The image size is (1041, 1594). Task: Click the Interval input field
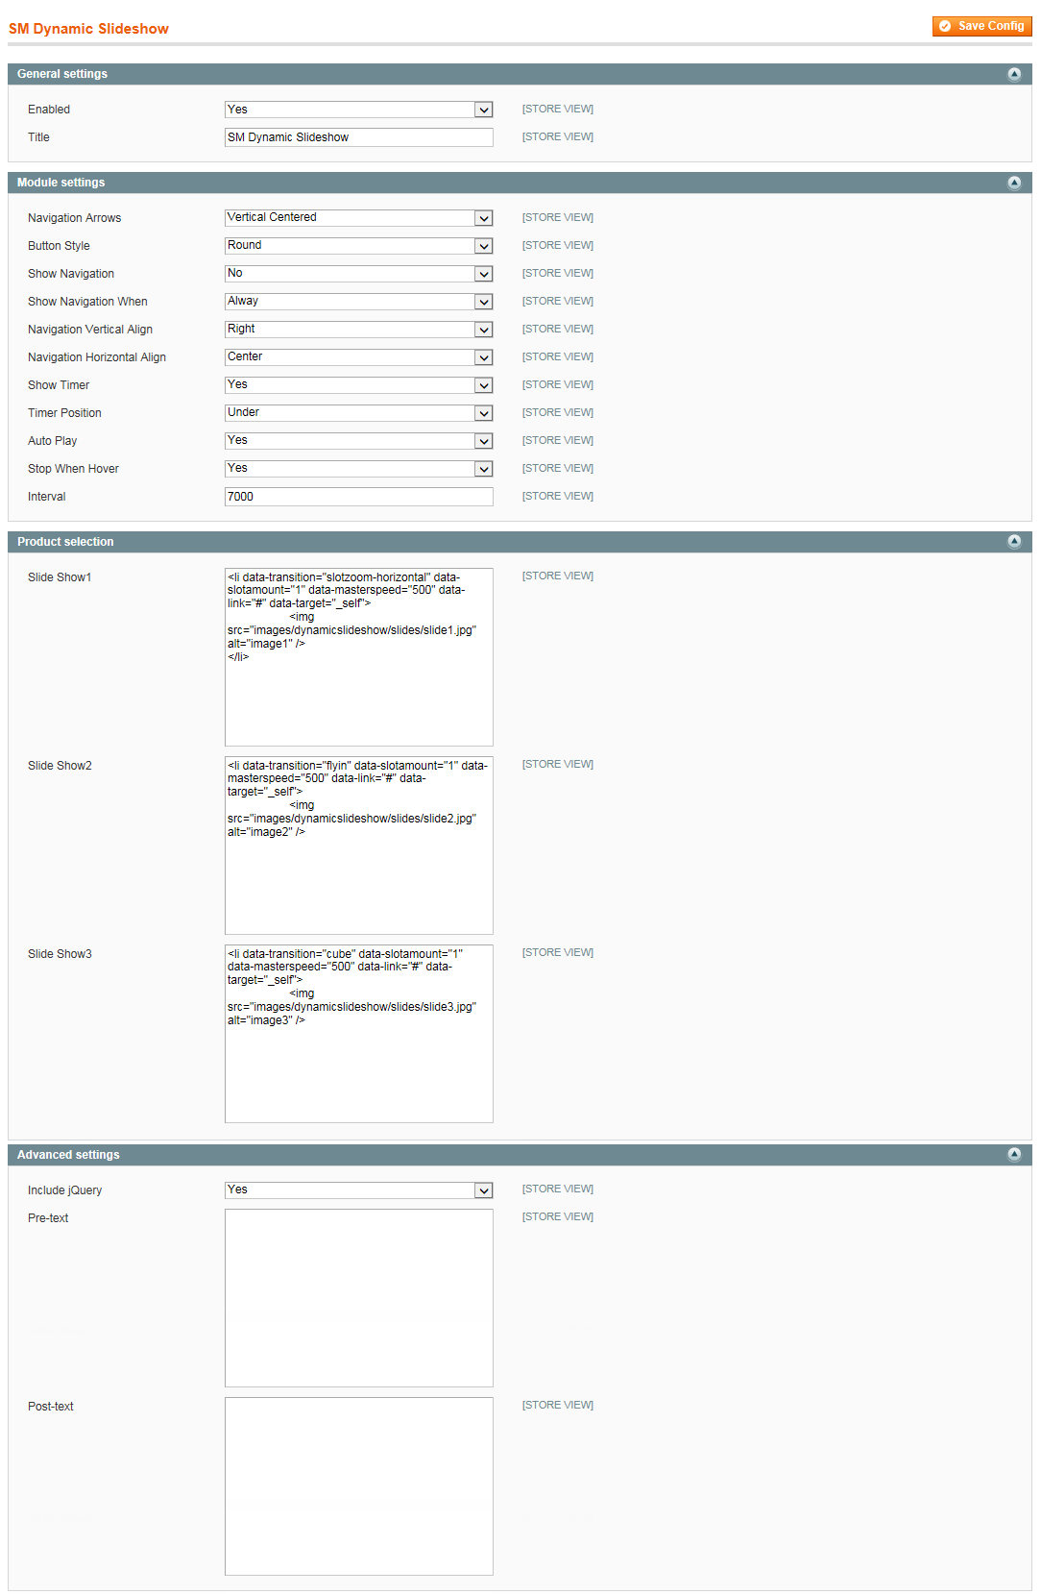tap(359, 497)
